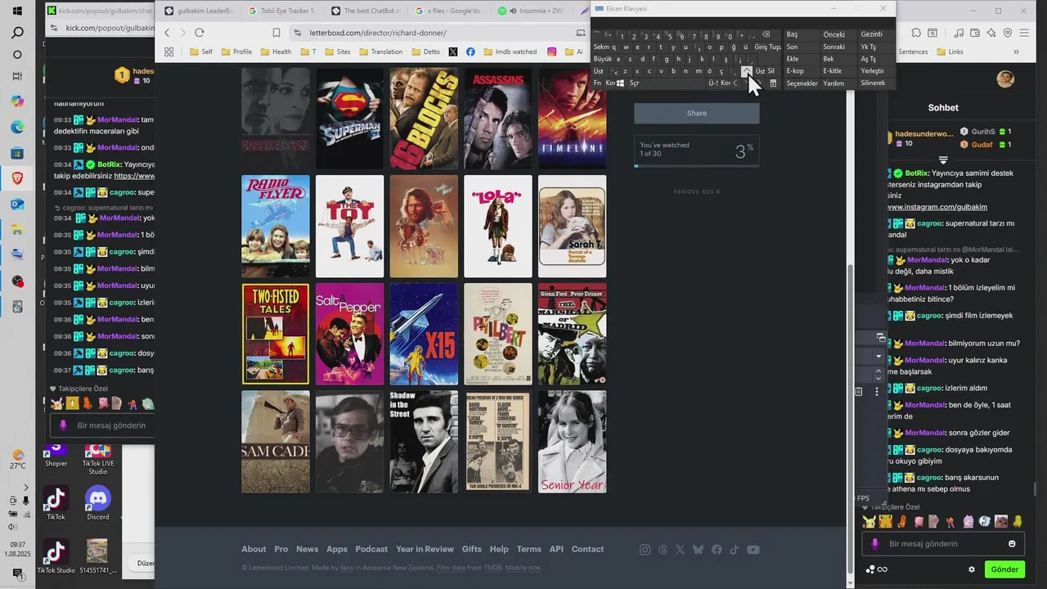Click right chat 'Bir mesaj gönderin' input
Viewport: 1047px width, 589px height.
tap(942, 544)
